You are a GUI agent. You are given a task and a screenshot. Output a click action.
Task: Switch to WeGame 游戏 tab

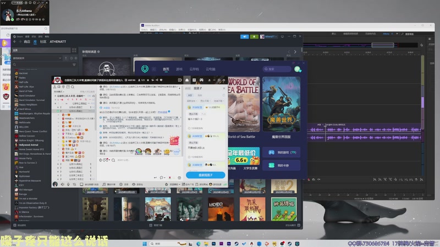[179, 69]
